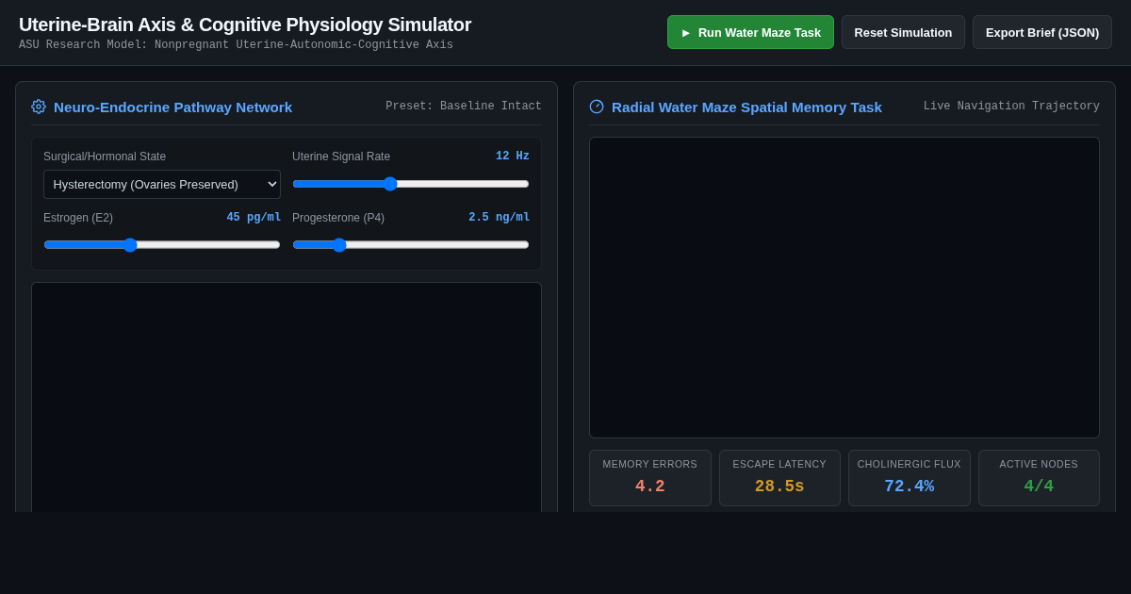Click the Preset: Baseline Intact label
The image size is (1131, 594).
(464, 107)
